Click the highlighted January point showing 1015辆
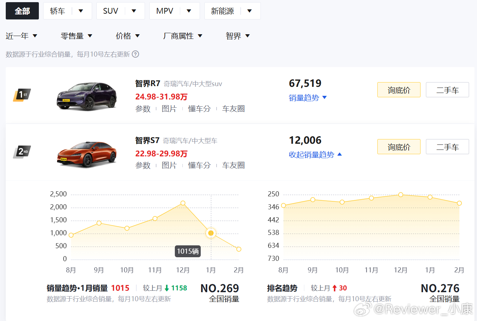 [211, 233]
